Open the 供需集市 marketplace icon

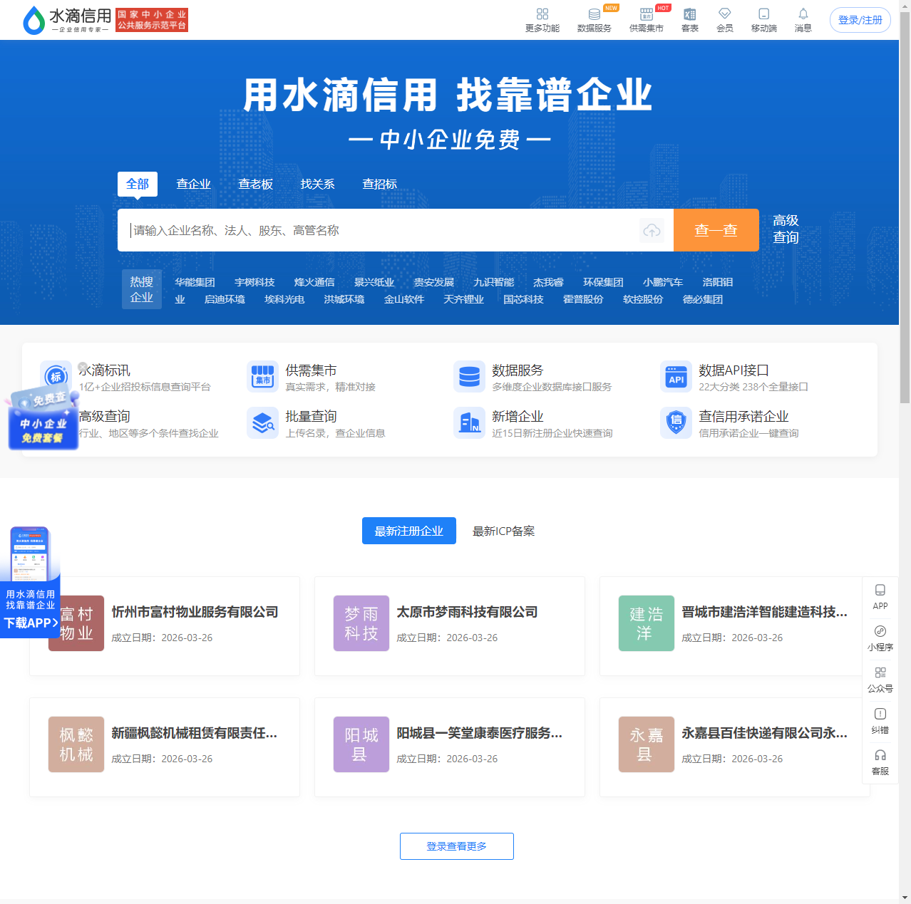tap(646, 19)
